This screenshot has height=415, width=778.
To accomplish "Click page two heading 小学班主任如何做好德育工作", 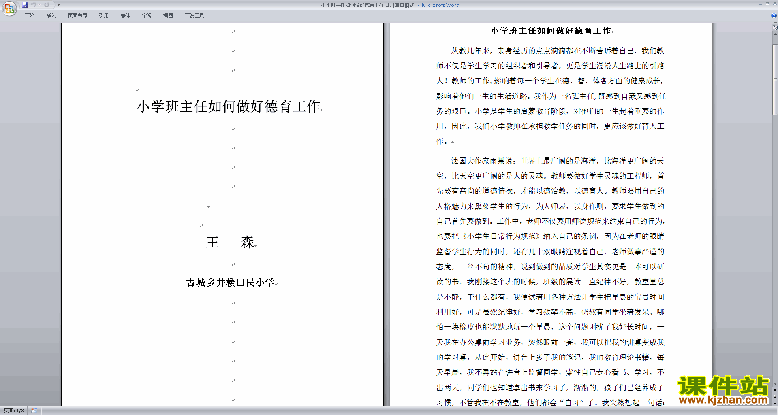I will coord(551,31).
